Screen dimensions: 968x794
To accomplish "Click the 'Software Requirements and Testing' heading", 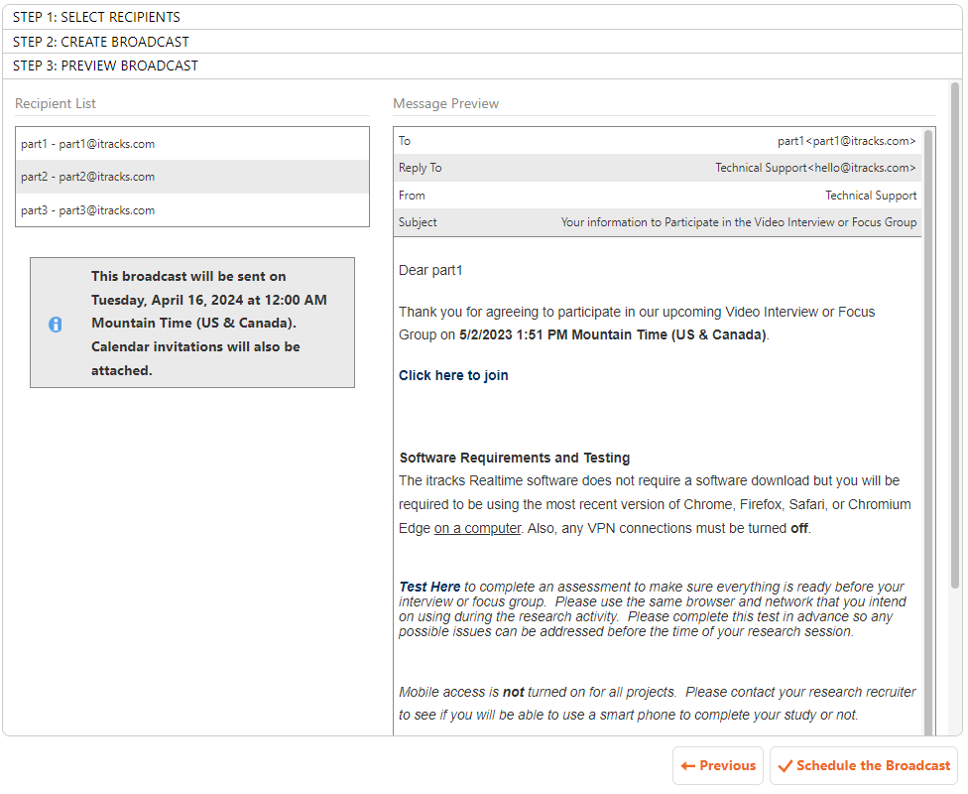I will pyautogui.click(x=514, y=458).
